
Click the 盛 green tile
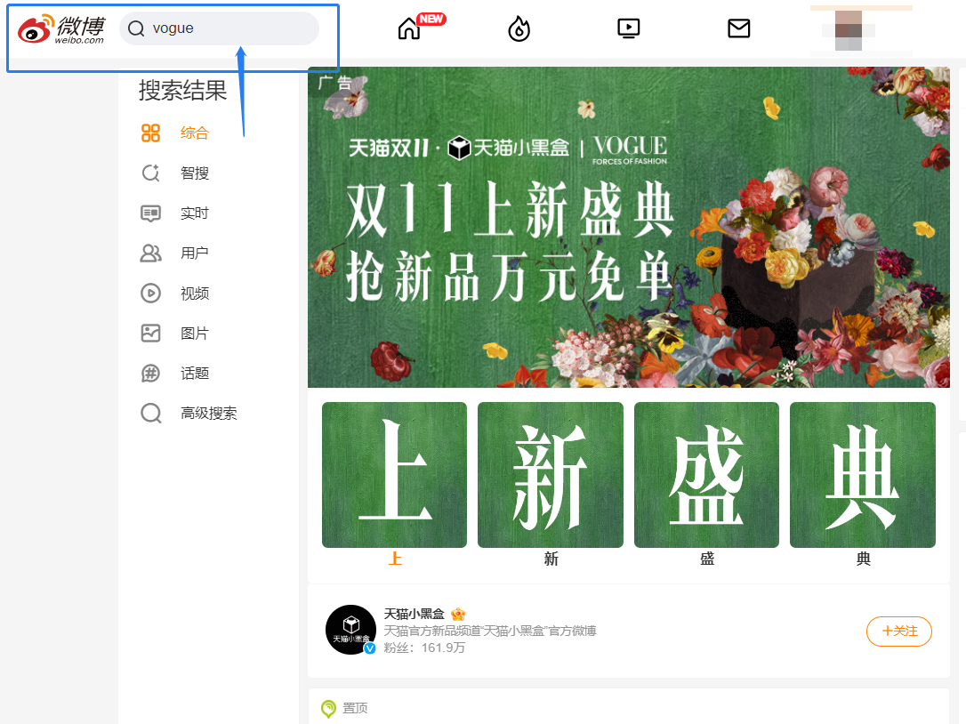(706, 475)
